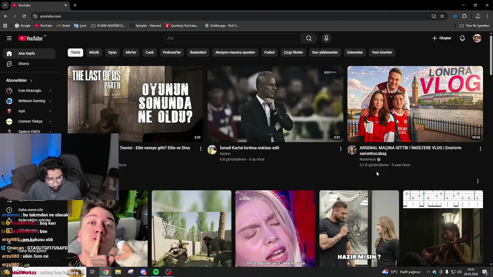Open The Last of Us Part II thumbnail

136,104
